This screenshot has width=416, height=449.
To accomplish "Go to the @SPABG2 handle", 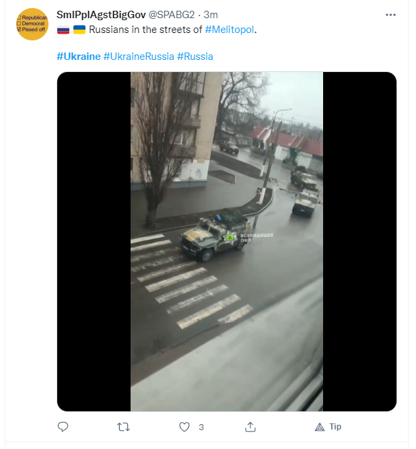I will coord(171,15).
